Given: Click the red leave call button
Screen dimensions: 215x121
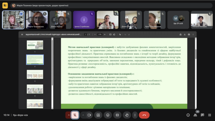Looking at the screenshot, I should [144, 115].
